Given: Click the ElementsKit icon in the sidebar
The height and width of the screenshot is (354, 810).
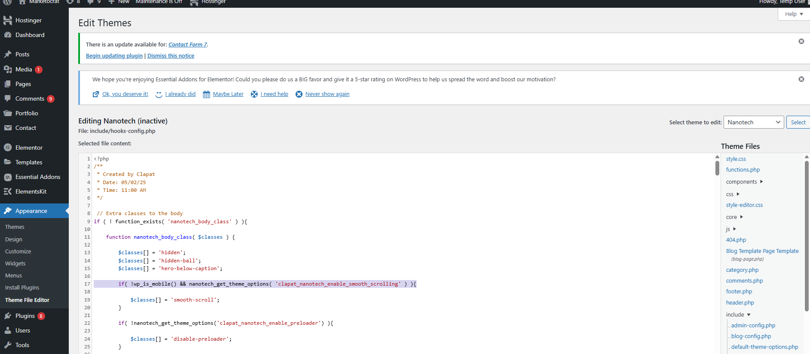Looking at the screenshot, I should [8, 191].
